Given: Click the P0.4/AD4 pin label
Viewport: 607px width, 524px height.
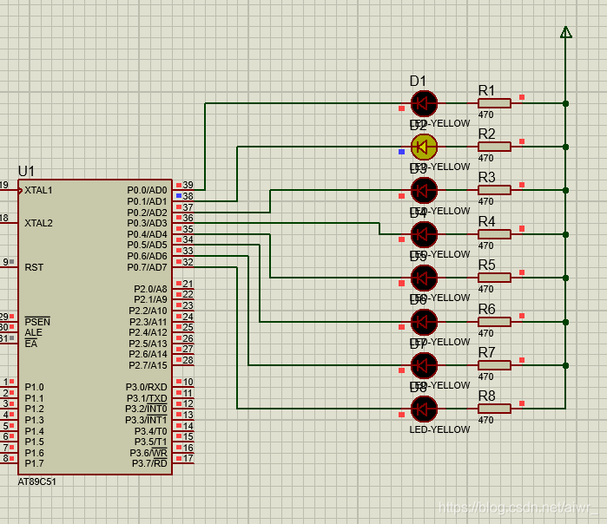Looking at the screenshot, I should (x=147, y=234).
